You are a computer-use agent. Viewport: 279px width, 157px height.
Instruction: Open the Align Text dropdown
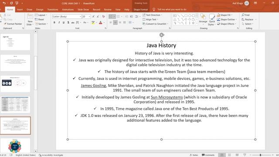[150, 19]
